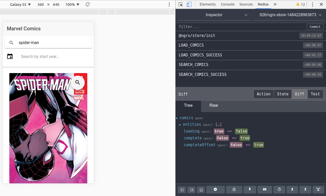Open the Galaxy S5 device dropdown

coord(20,5)
